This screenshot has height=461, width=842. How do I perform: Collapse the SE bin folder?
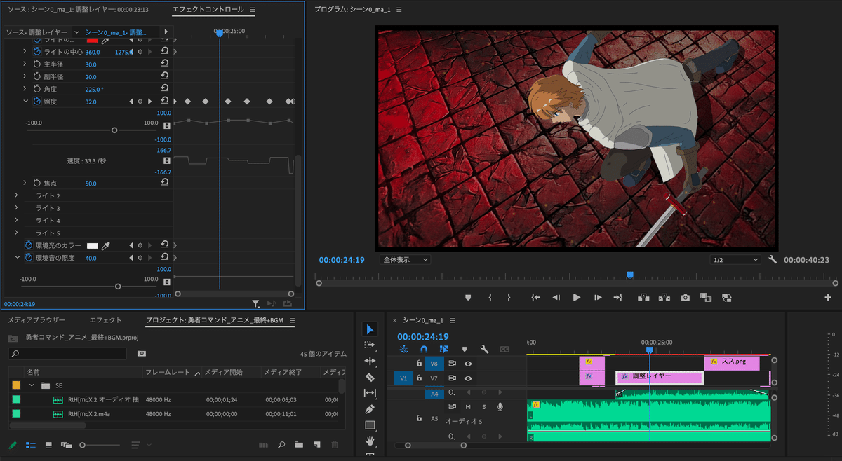point(32,385)
